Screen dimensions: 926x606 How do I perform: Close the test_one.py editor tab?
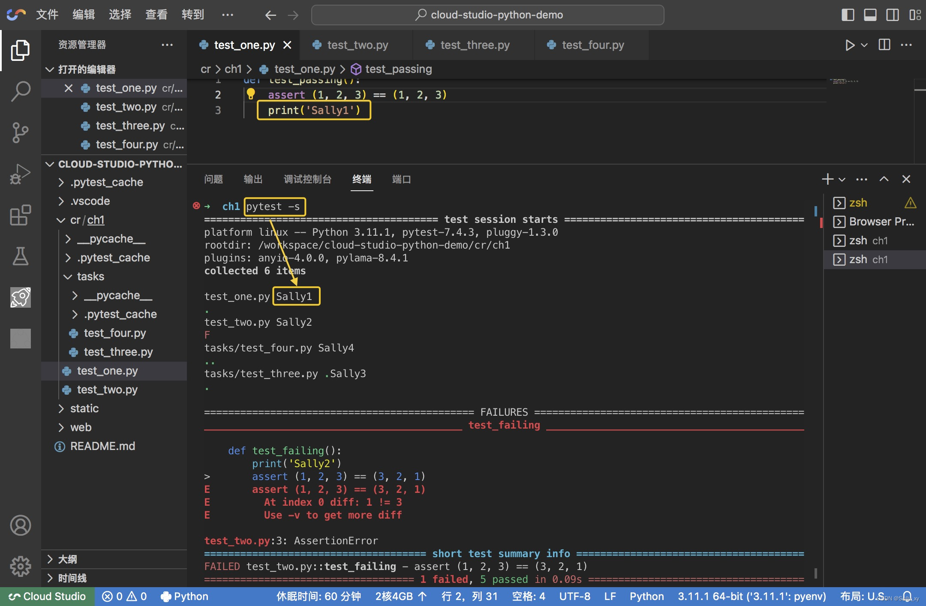click(287, 45)
